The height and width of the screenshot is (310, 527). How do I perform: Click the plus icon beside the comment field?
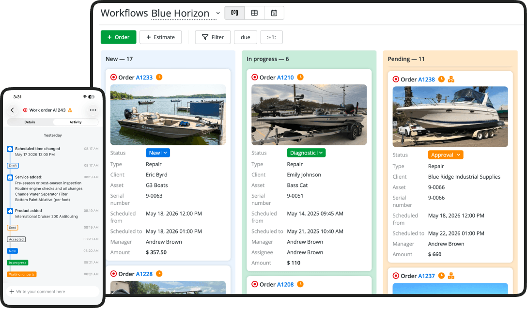[12, 292]
